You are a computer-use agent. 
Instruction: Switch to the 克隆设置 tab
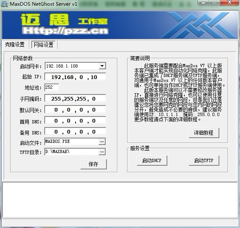[x=15, y=45]
